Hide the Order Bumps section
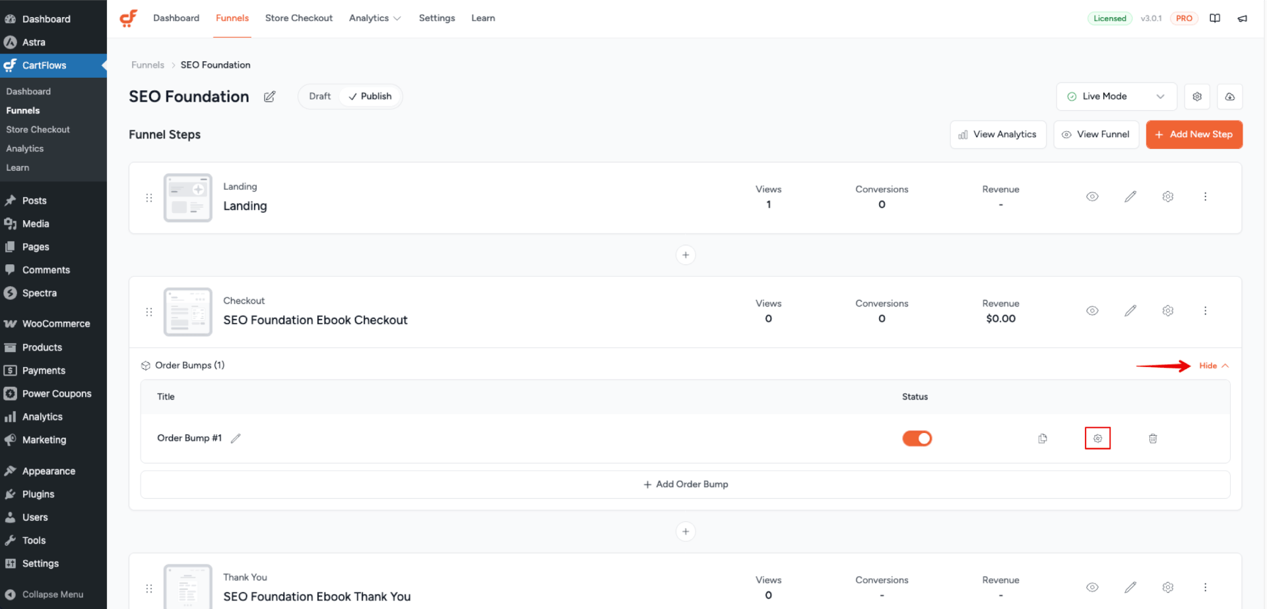This screenshot has height=609, width=1267. (x=1214, y=366)
